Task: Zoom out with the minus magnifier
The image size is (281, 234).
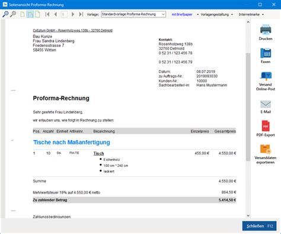Action: pyautogui.click(x=5, y=14)
